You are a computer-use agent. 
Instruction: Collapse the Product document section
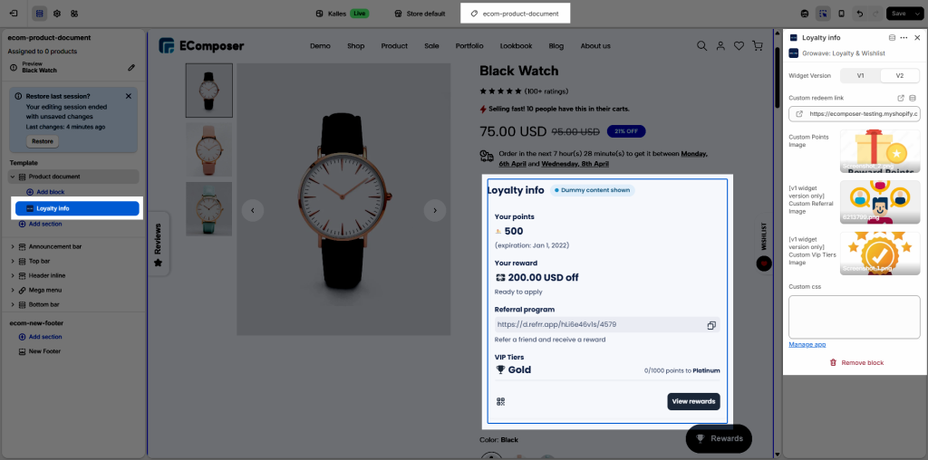pyautogui.click(x=13, y=177)
